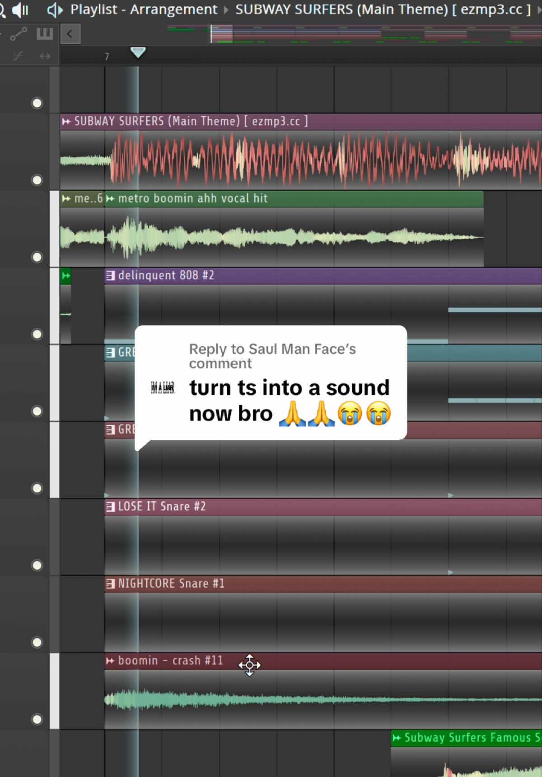Image resolution: width=542 pixels, height=777 pixels.
Task: Click the small green audio clip icon
Action: pos(66,276)
